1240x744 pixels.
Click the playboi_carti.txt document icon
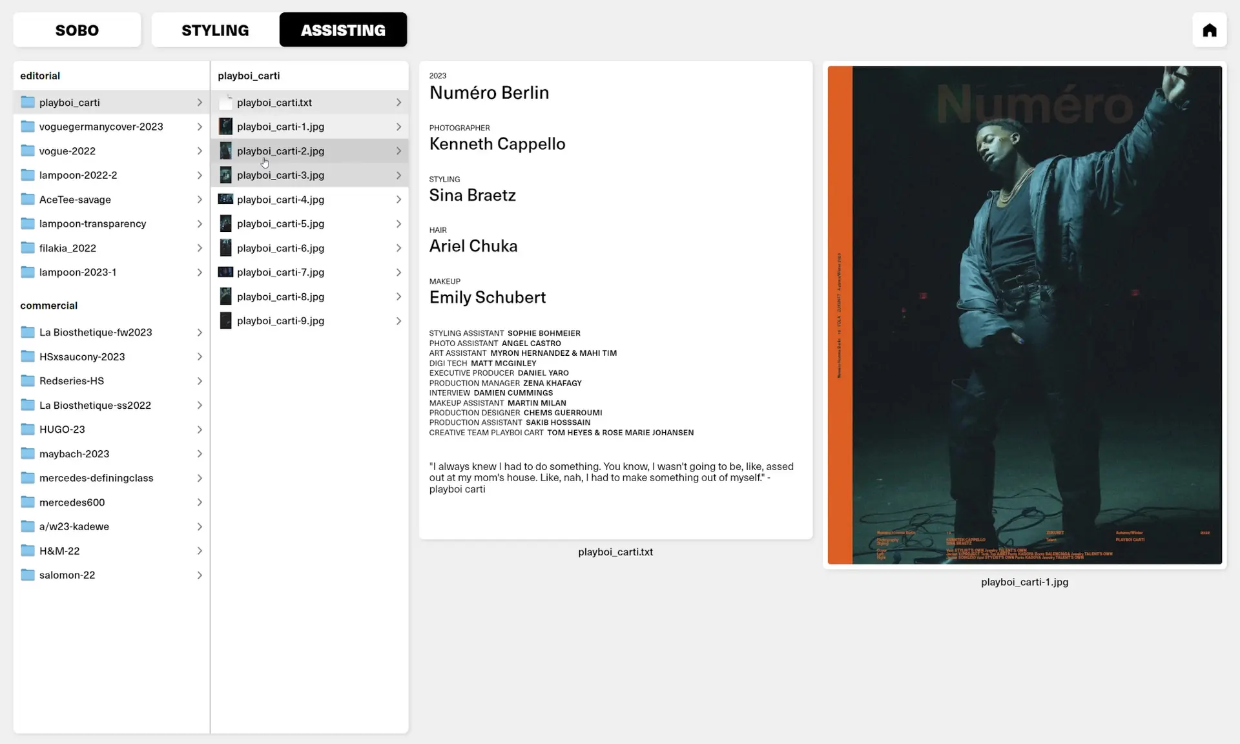click(x=225, y=102)
